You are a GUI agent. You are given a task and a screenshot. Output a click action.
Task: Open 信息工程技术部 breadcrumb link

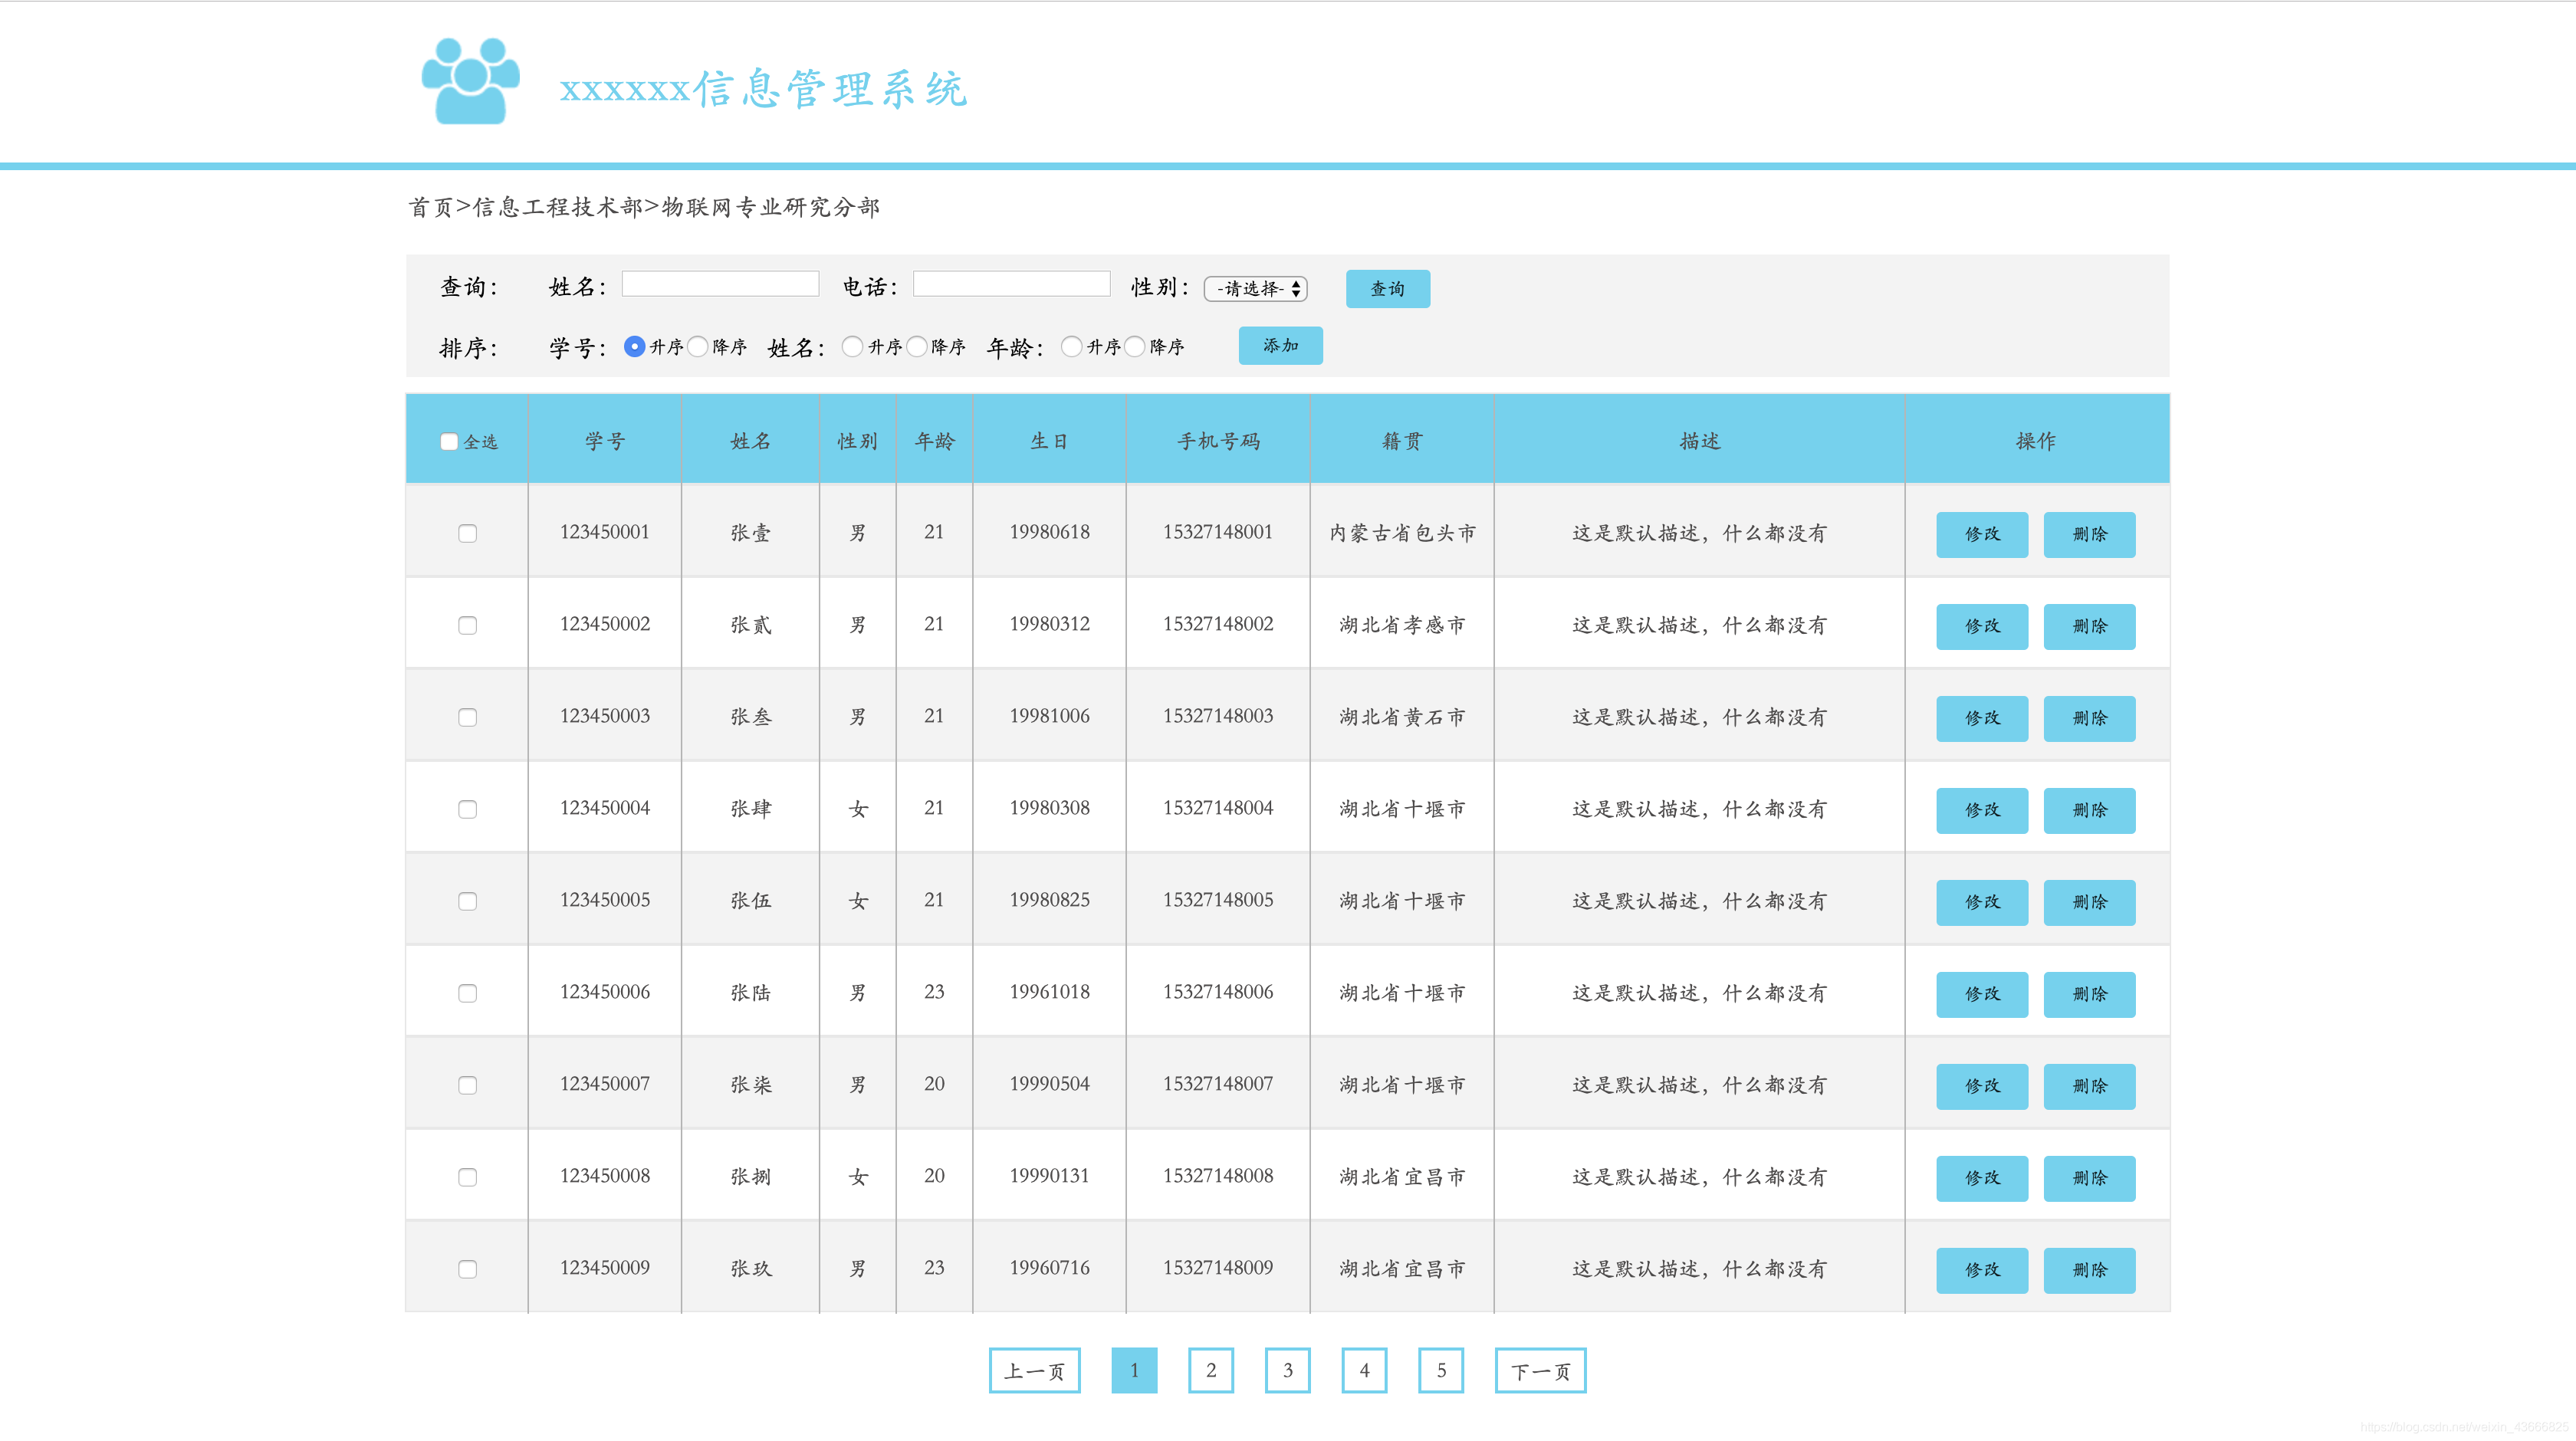(x=557, y=207)
